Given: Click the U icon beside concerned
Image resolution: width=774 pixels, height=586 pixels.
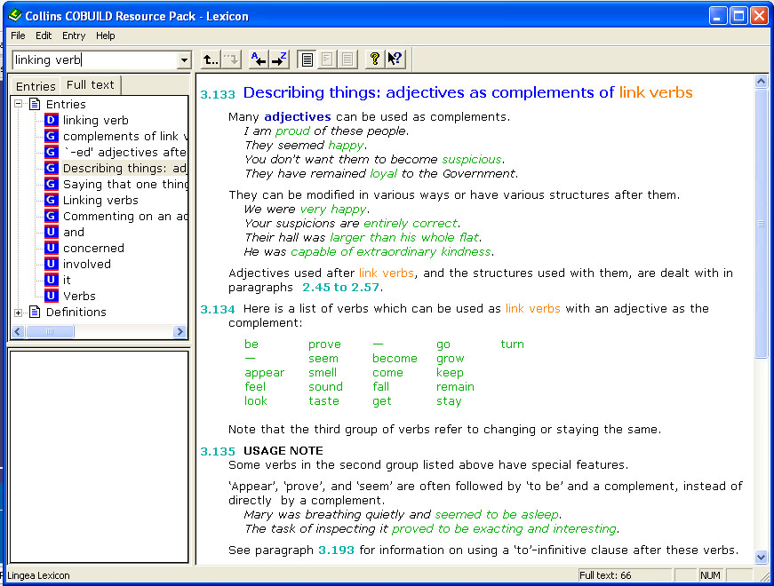Looking at the screenshot, I should tap(52, 248).
